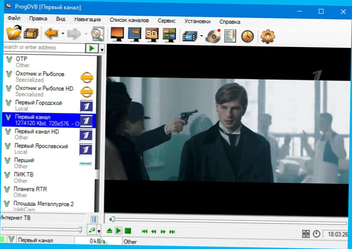Open the Установки menu
The height and width of the screenshot is (249, 352).
(x=198, y=21)
